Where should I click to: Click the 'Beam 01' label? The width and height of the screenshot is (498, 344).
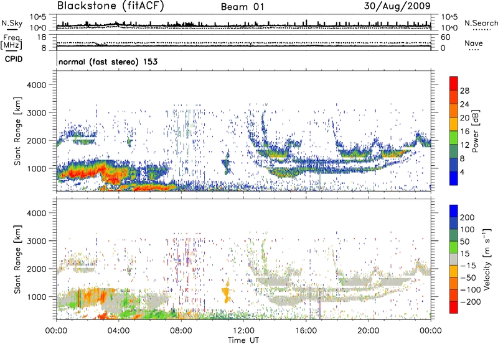[242, 7]
